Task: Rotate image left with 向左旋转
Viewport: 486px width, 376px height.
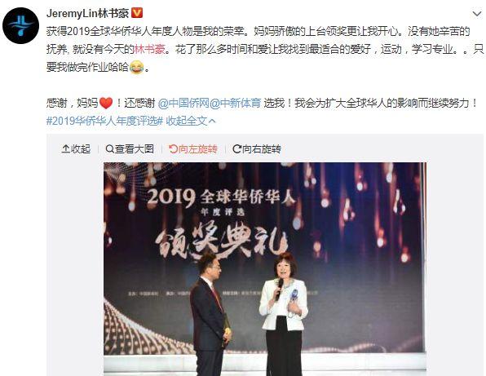Action: pos(193,149)
